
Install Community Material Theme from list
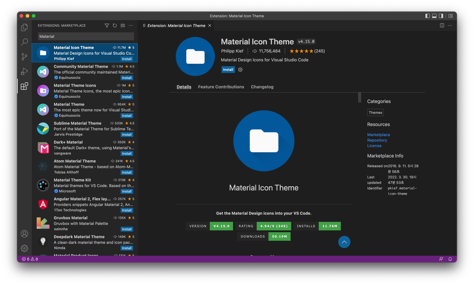pos(127,78)
